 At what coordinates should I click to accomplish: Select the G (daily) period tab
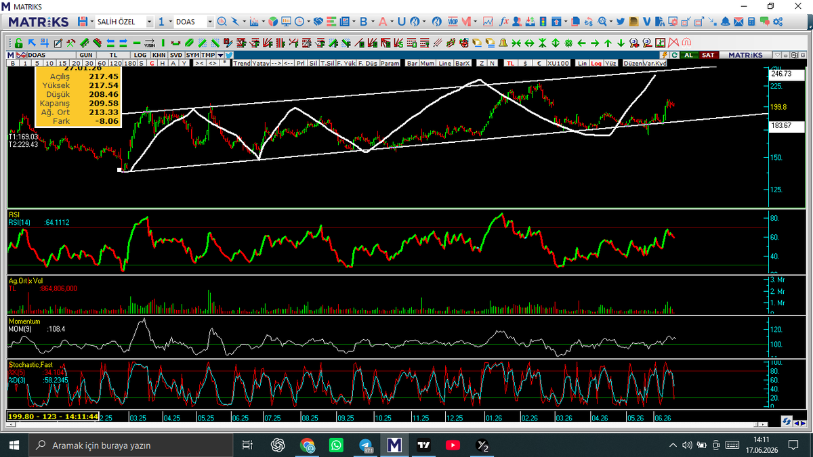[x=152, y=63]
